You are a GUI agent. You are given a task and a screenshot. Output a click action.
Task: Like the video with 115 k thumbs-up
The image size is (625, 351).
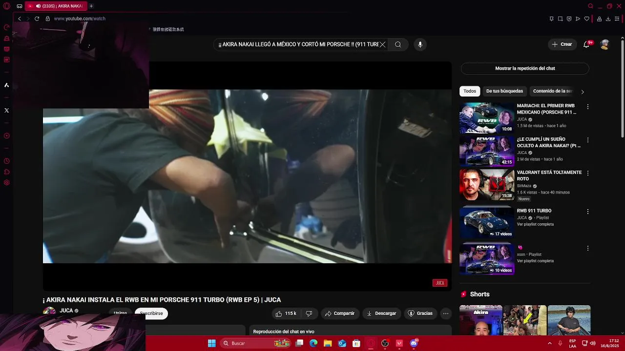(x=286, y=313)
